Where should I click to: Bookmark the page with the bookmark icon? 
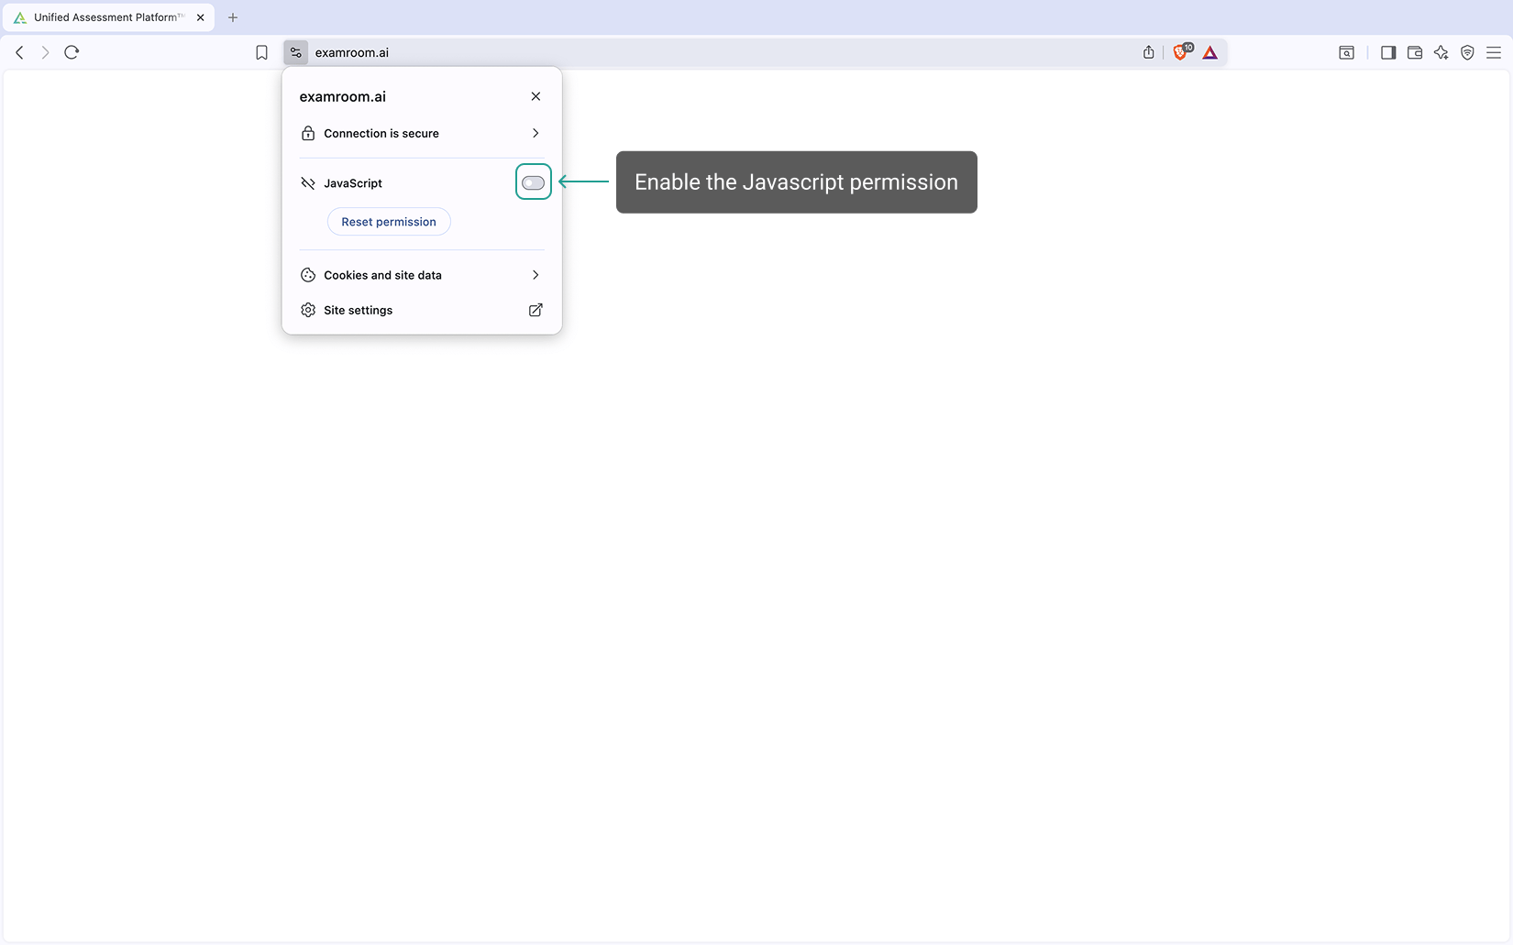[x=262, y=52]
